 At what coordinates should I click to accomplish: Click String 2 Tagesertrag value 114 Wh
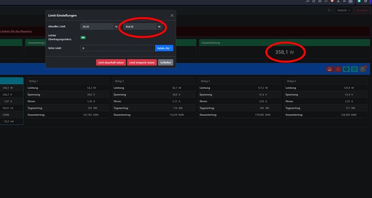pos(178,108)
